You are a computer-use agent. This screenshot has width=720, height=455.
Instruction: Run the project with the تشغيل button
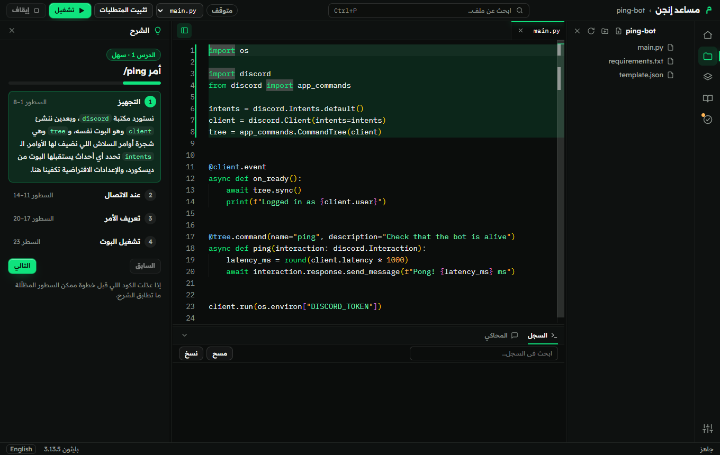(x=70, y=11)
